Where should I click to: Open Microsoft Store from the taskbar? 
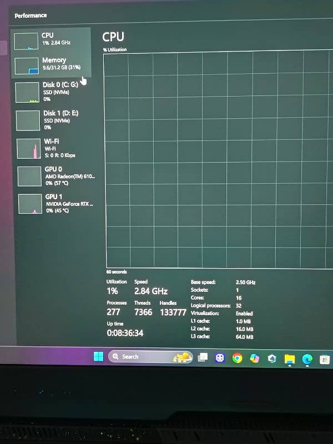coord(325,360)
